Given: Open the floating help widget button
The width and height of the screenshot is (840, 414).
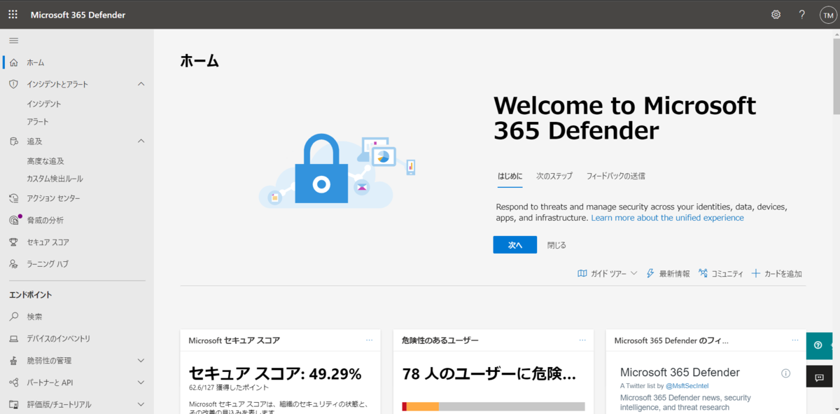Looking at the screenshot, I should 819,345.
